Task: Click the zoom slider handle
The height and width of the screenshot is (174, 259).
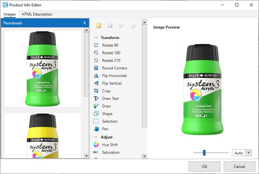Action: [x=204, y=153]
